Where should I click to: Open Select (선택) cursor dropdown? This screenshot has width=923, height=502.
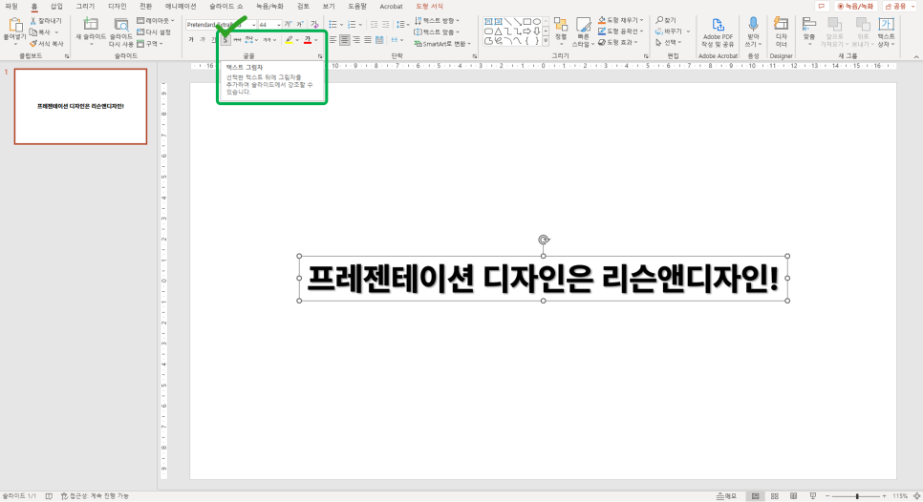[x=668, y=42]
